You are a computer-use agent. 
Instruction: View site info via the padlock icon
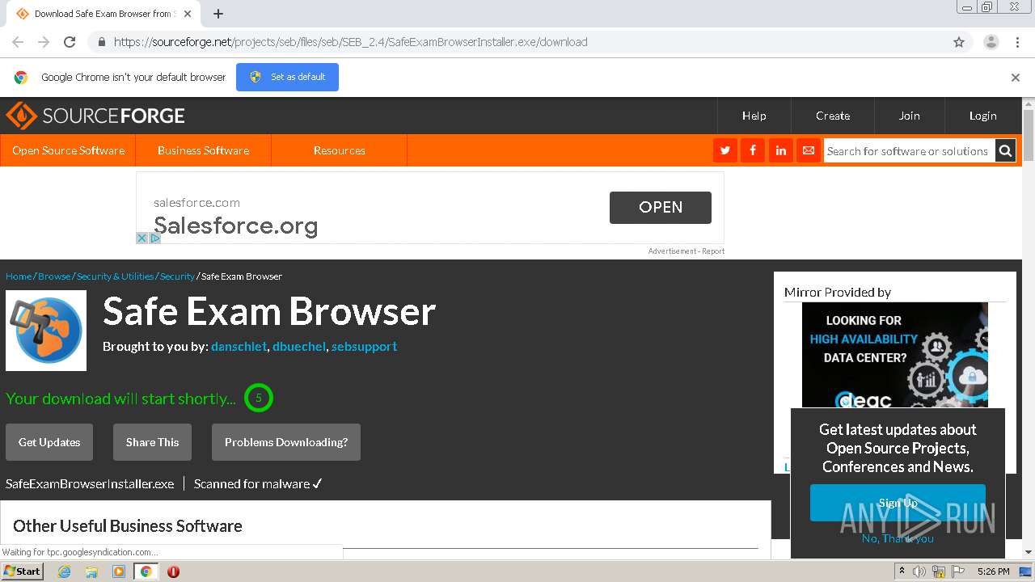(x=101, y=42)
